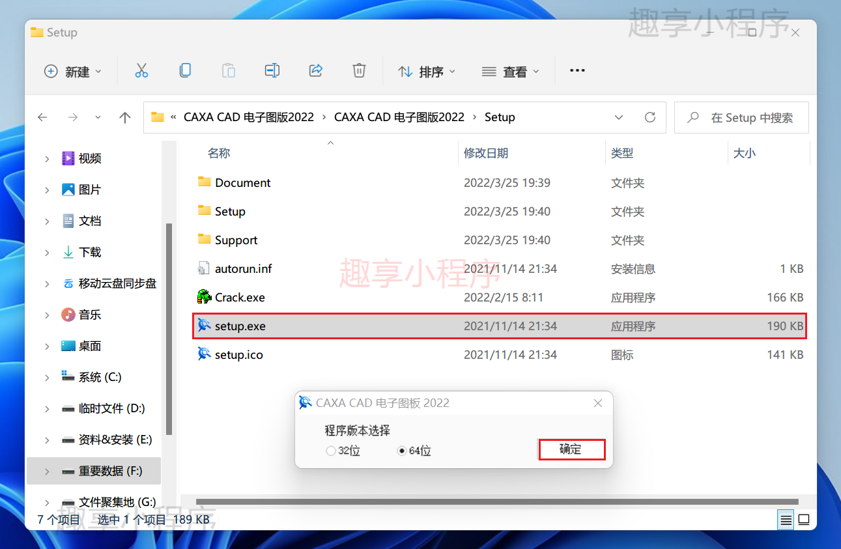Screen dimensions: 841x549
Task: Open the 排序 sort menu
Action: (x=427, y=72)
